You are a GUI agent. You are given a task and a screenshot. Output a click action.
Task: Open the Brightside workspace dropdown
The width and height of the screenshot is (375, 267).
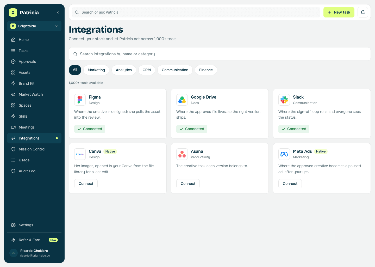34,26
